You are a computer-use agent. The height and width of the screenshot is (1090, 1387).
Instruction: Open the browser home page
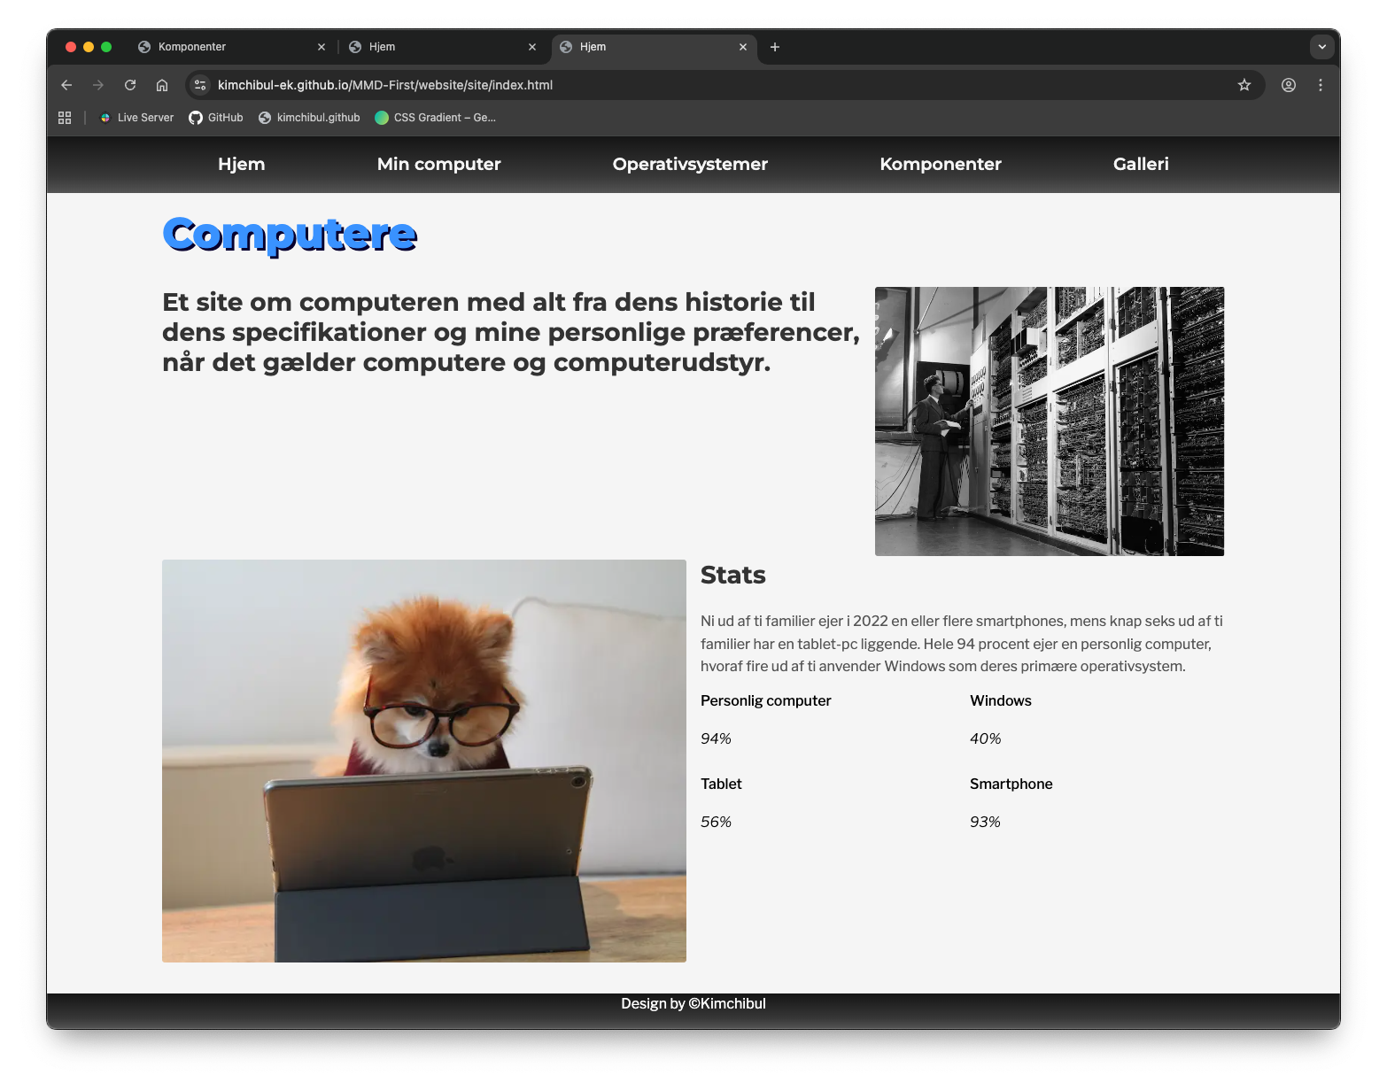click(x=162, y=85)
